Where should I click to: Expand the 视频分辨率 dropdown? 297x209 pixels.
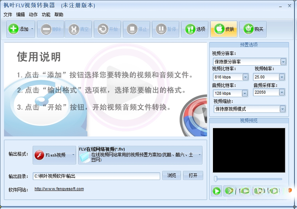[283, 62]
